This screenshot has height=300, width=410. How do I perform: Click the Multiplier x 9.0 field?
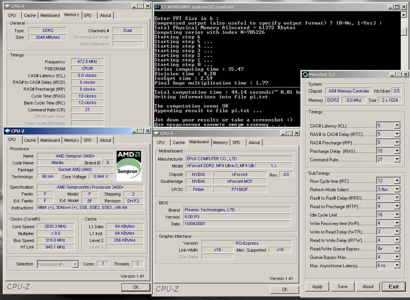click(x=55, y=234)
